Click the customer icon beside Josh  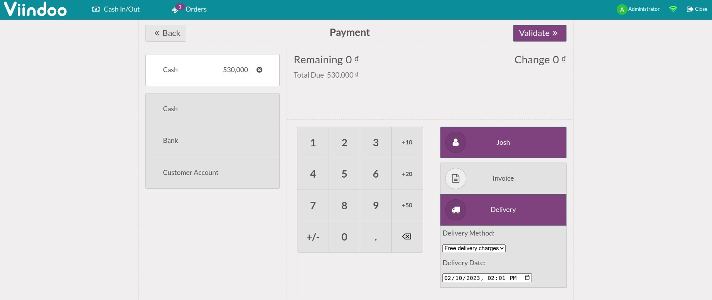coord(456,142)
